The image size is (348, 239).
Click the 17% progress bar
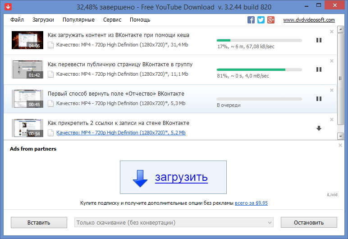tap(259, 41)
